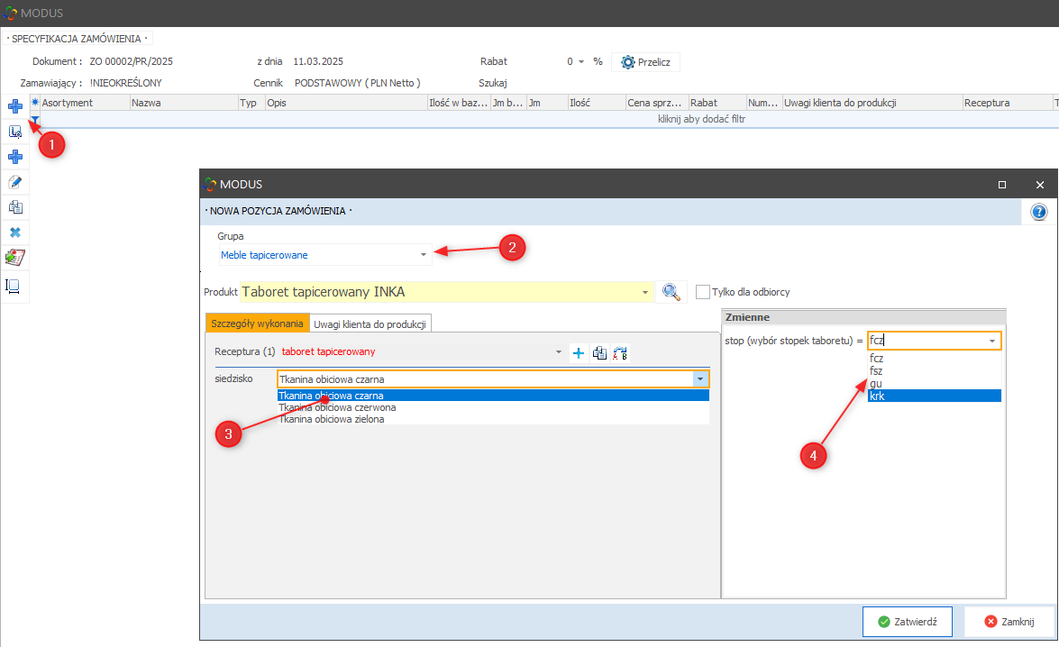Click the copy icon beside the recipe field
1059x647 pixels.
tap(599, 352)
